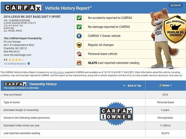
Task: Follow the underlined information link in disclaimer
Action: click(58, 72)
